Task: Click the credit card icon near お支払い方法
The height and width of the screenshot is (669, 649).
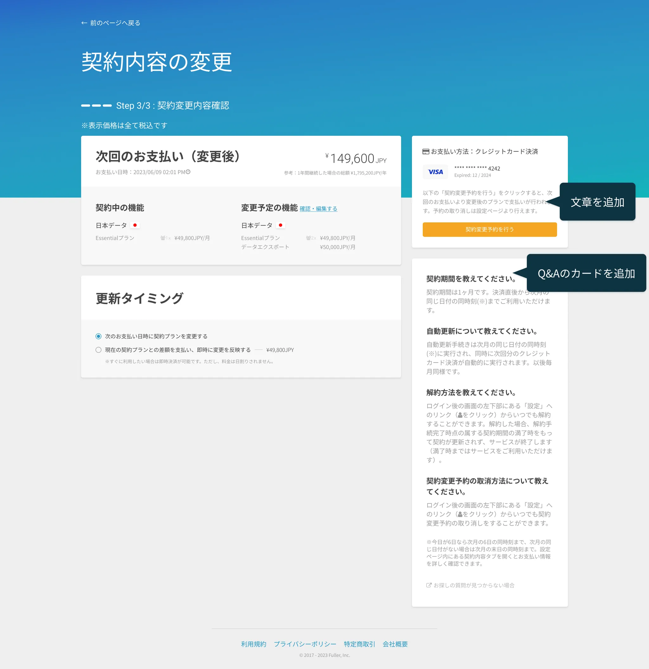Action: point(426,152)
